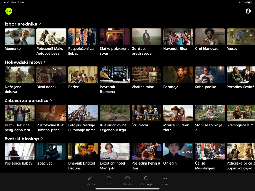This screenshot has width=255, height=191.
Task: Tap the Danas target icon
Action: [x=90, y=178]
